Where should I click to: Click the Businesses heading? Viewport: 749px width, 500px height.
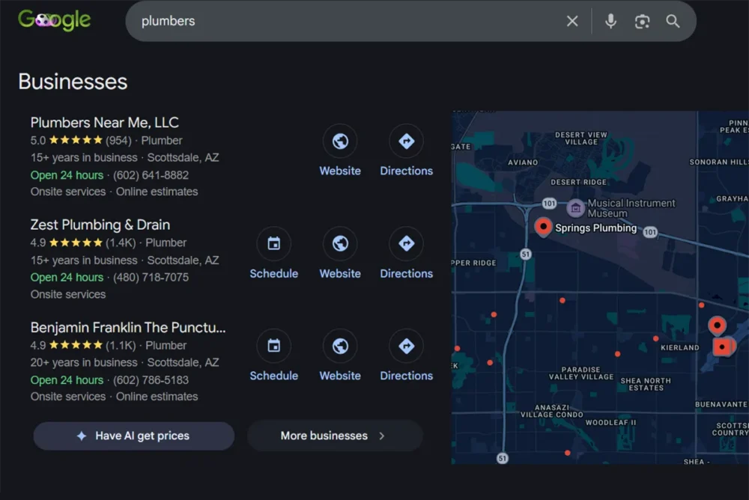tap(73, 82)
